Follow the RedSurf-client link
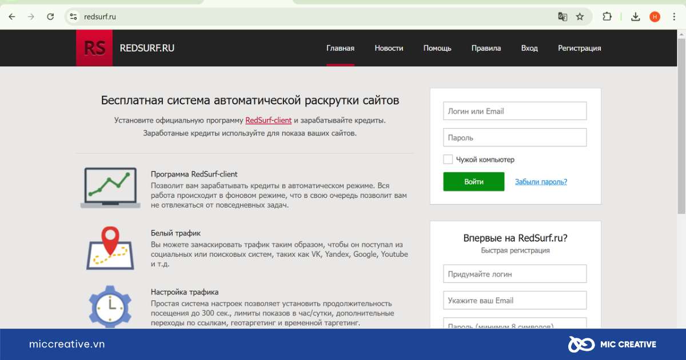Image resolution: width=686 pixels, height=360 pixels. 268,120
